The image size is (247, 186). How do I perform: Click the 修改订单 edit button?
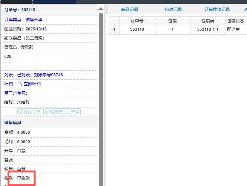30,112
